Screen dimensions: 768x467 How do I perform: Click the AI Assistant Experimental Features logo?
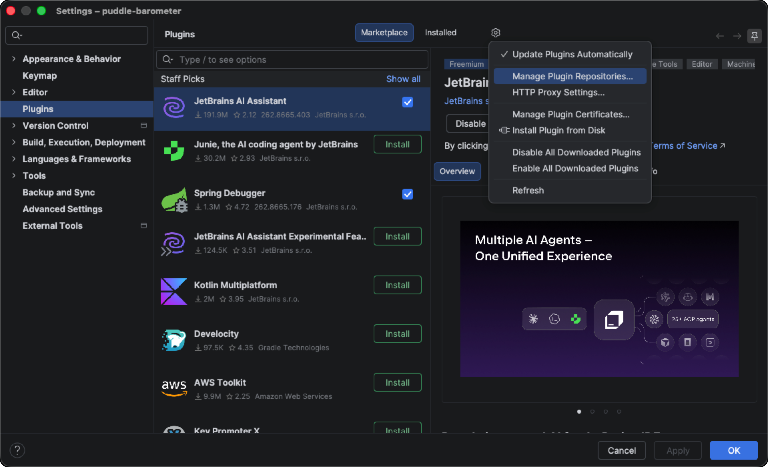point(173,244)
